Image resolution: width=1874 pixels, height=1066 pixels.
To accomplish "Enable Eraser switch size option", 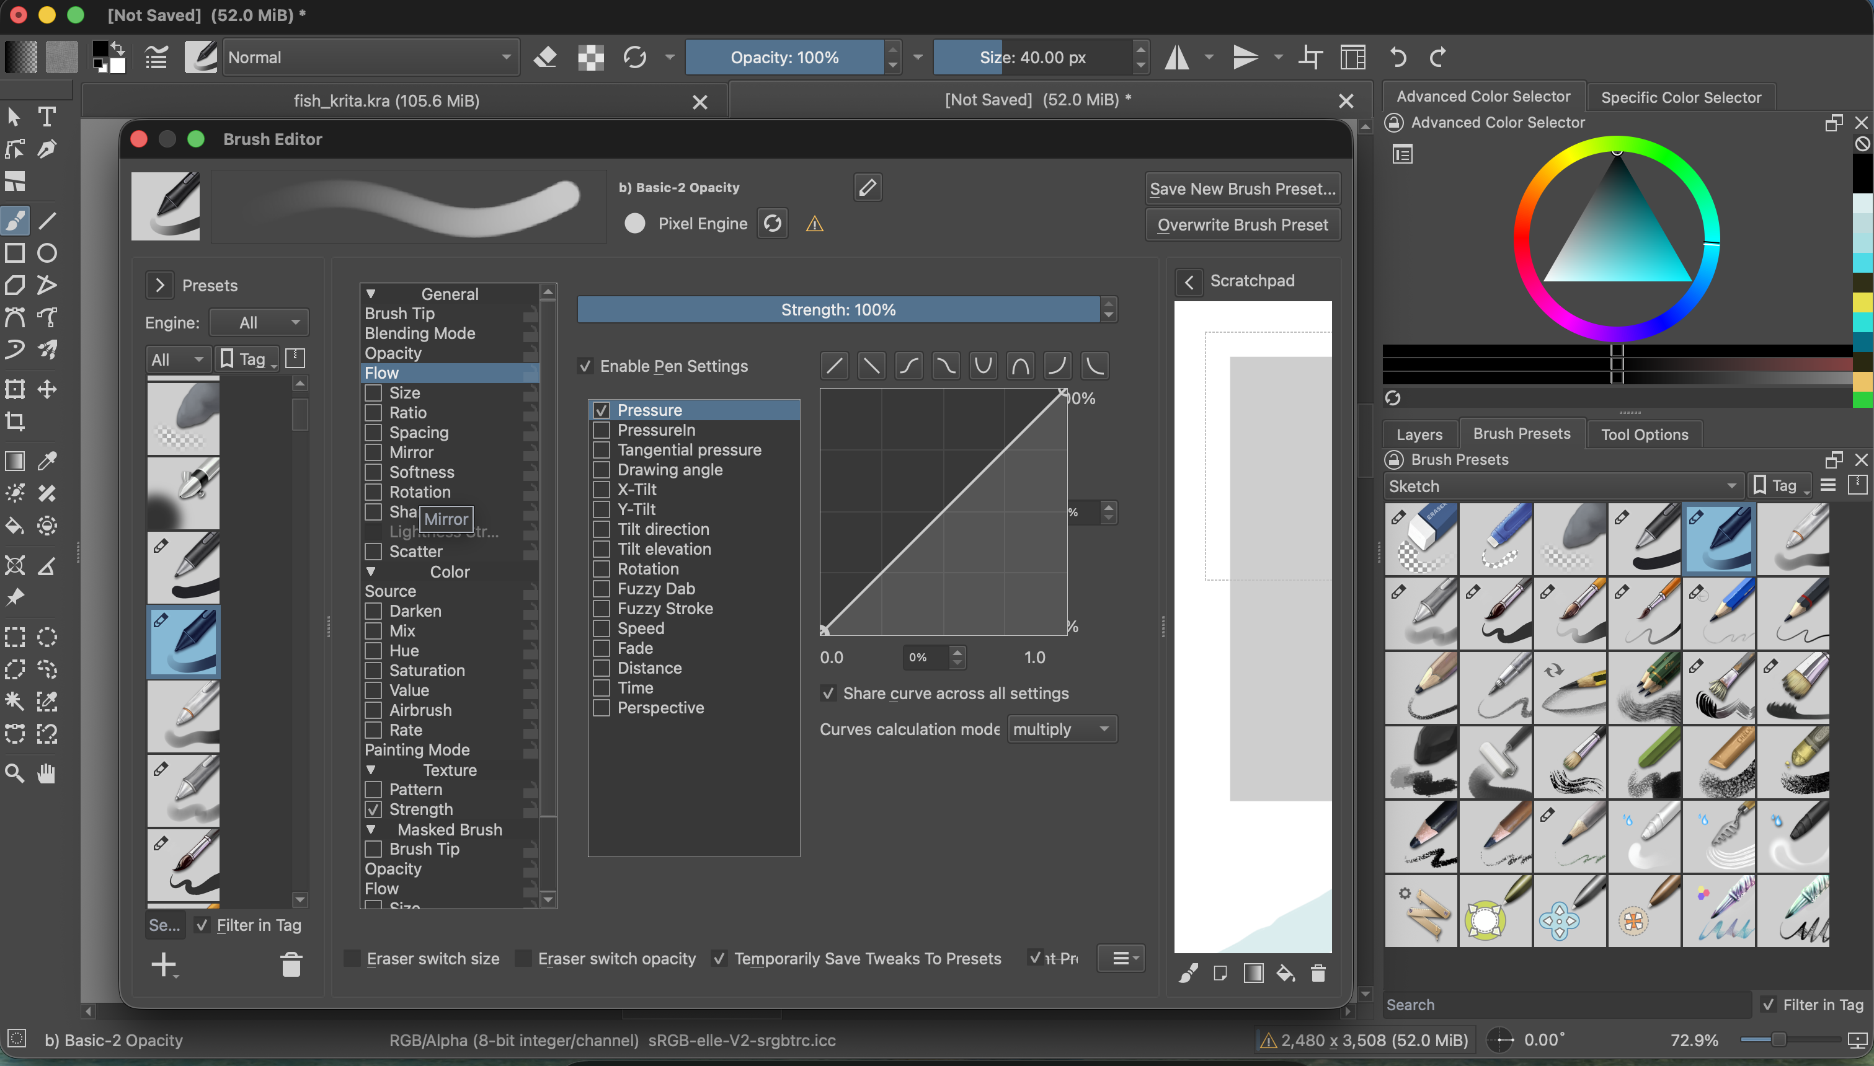I will coord(352,958).
